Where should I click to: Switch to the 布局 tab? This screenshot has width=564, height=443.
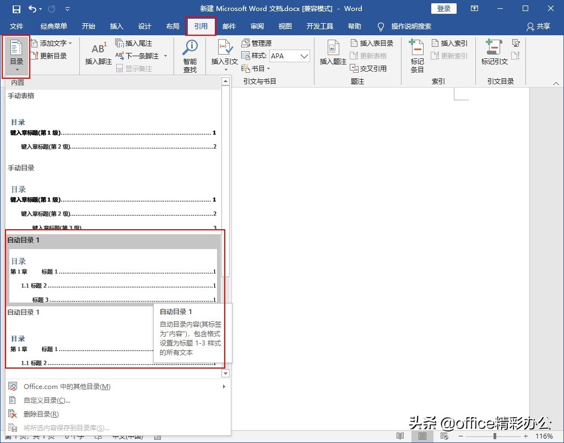click(x=172, y=26)
